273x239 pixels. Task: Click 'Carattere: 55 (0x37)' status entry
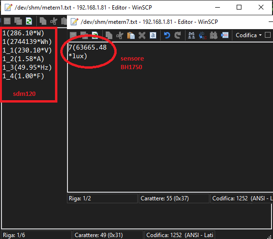tap(174, 198)
